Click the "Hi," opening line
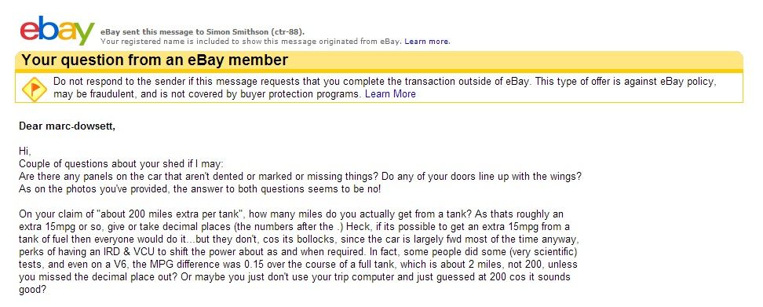The height and width of the screenshot is (307, 763). (25, 151)
